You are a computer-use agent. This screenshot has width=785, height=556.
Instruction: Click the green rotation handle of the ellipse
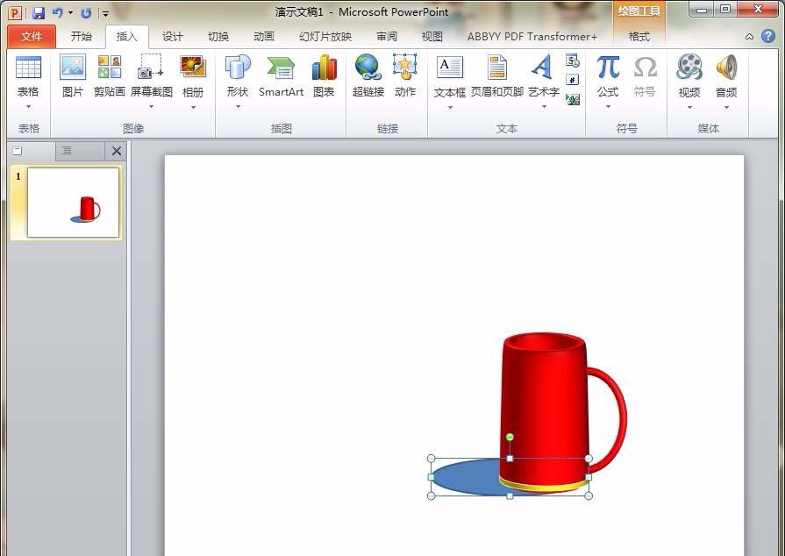[x=510, y=438]
